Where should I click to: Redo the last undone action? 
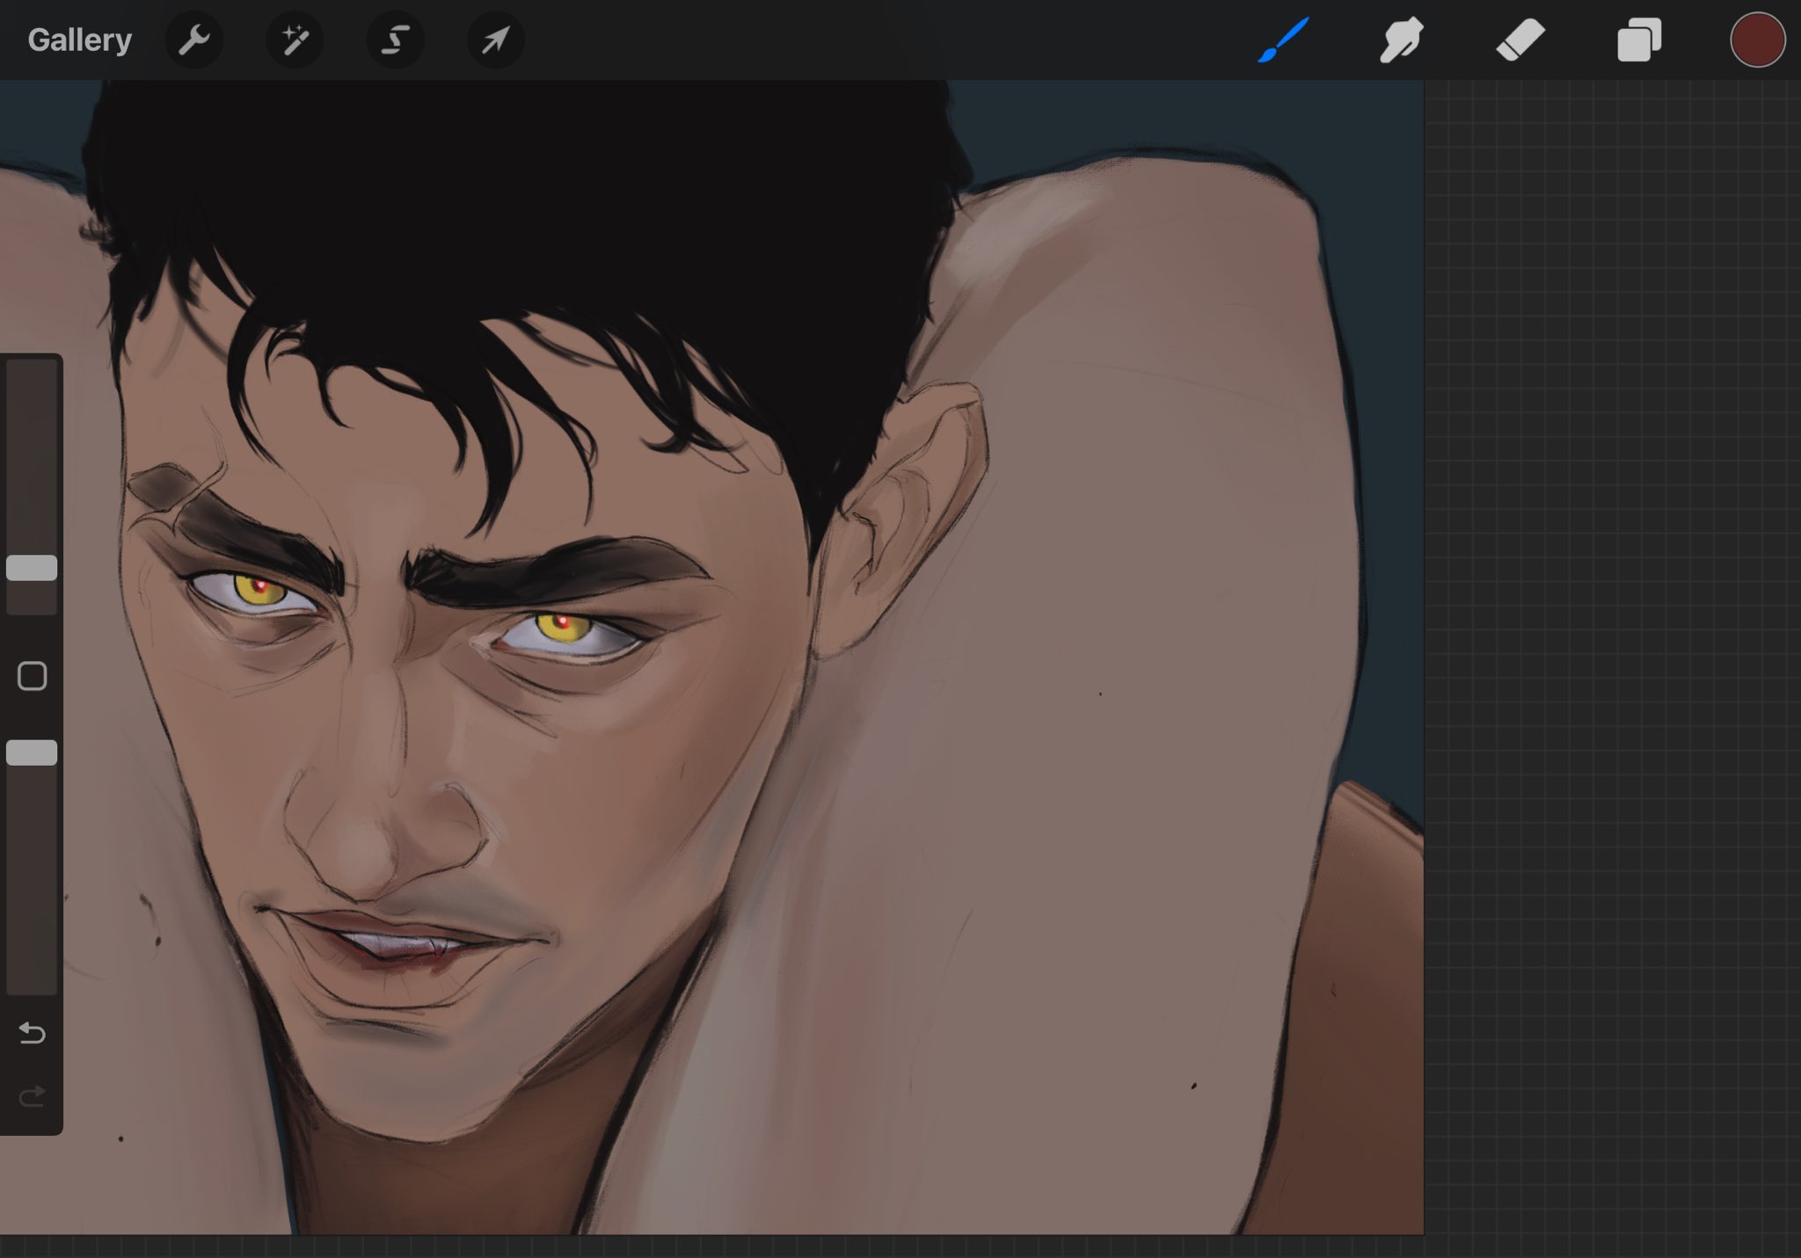[x=33, y=1096]
